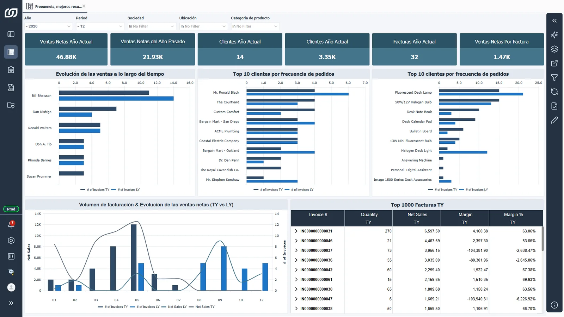Toggle Net Sales LY legend in bottom chart
Image resolution: width=564 pixels, height=317 pixels.
(174, 307)
